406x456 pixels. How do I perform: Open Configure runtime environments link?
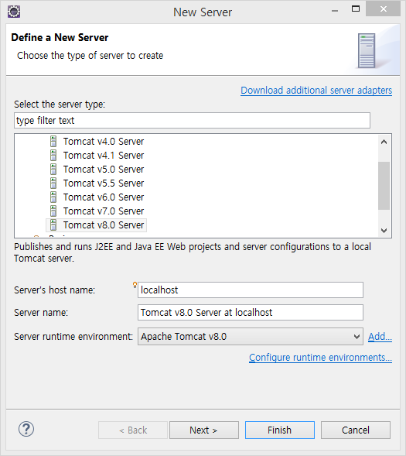(320, 358)
